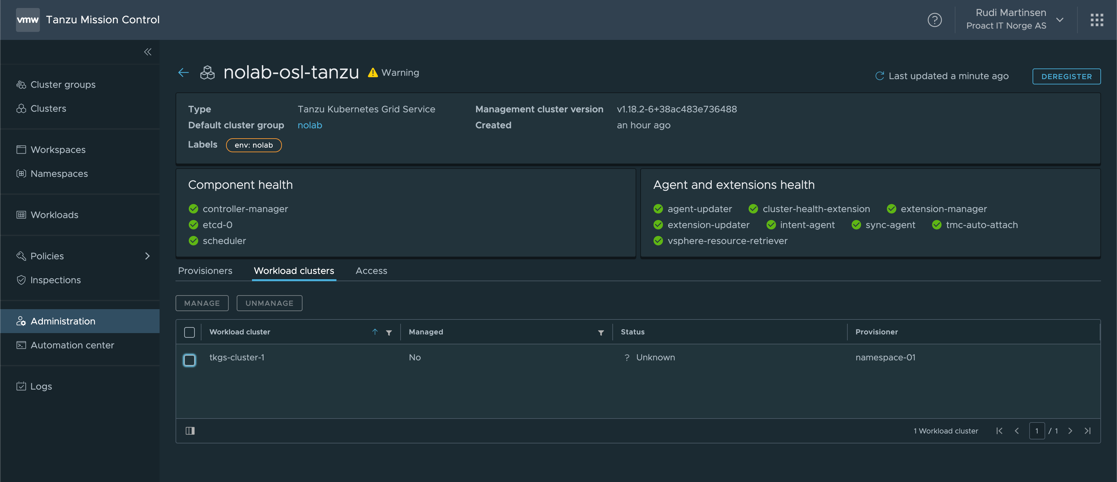Open the Rudi Martinsen account dropdown
The image size is (1117, 482).
(x=1060, y=20)
